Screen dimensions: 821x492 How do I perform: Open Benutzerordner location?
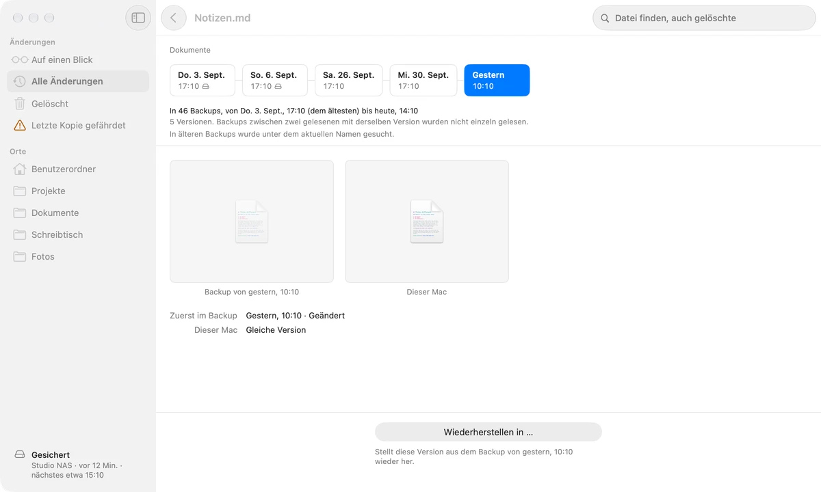[78, 169]
